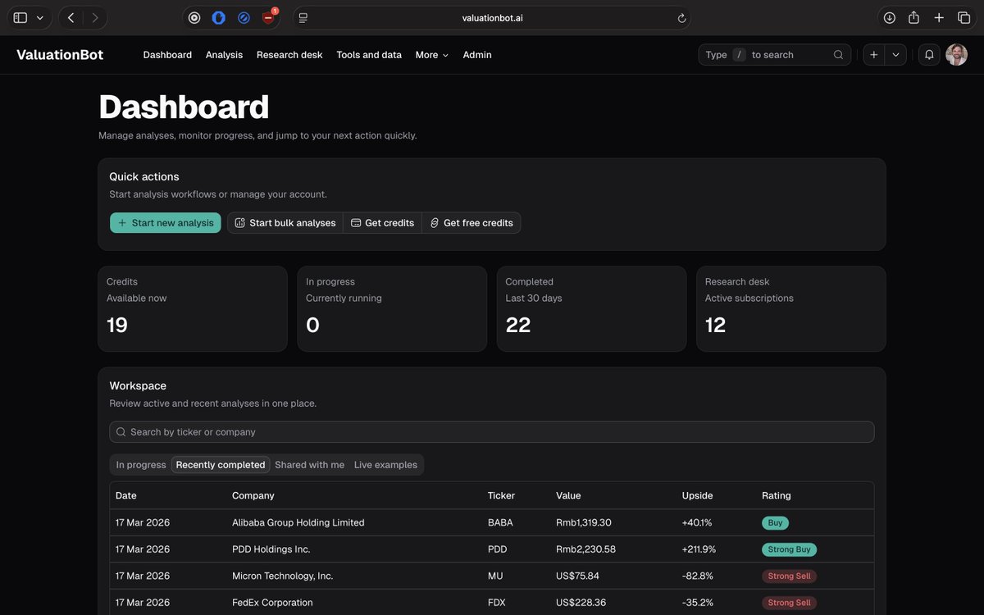Click the Date column header
The height and width of the screenshot is (615, 984).
126,495
